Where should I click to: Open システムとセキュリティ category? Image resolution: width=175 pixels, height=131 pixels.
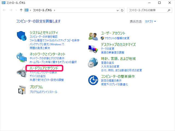44,33
